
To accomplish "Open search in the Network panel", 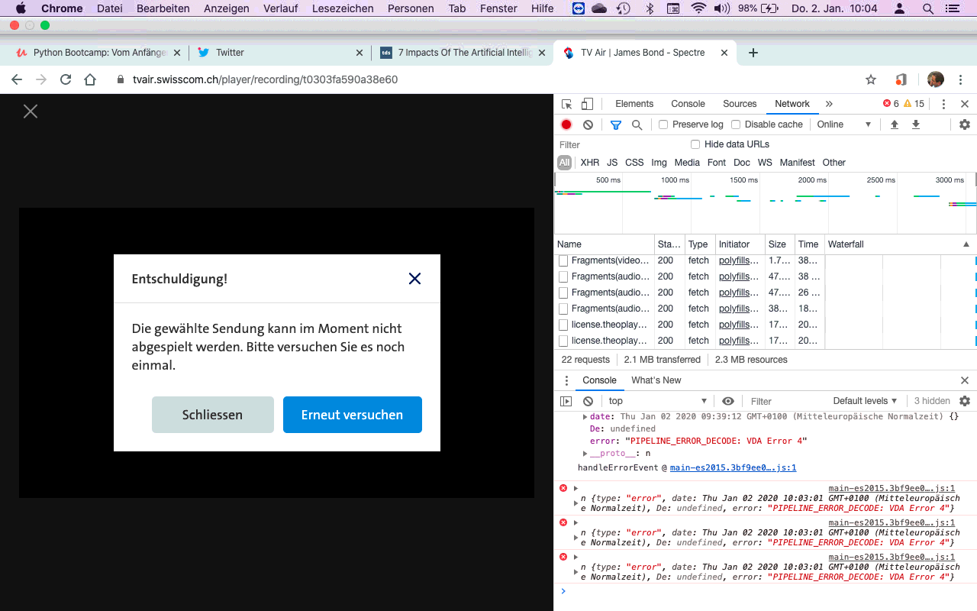I will [x=637, y=124].
